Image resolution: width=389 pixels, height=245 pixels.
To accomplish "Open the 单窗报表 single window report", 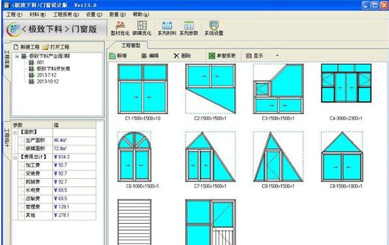I will pyautogui.click(x=222, y=56).
